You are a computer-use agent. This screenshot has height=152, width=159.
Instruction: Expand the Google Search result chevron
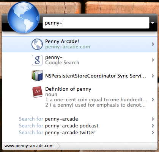[153, 60]
